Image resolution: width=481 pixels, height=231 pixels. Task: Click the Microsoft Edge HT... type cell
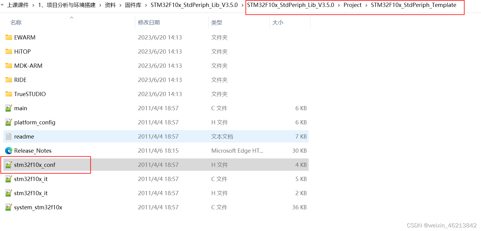point(237,151)
